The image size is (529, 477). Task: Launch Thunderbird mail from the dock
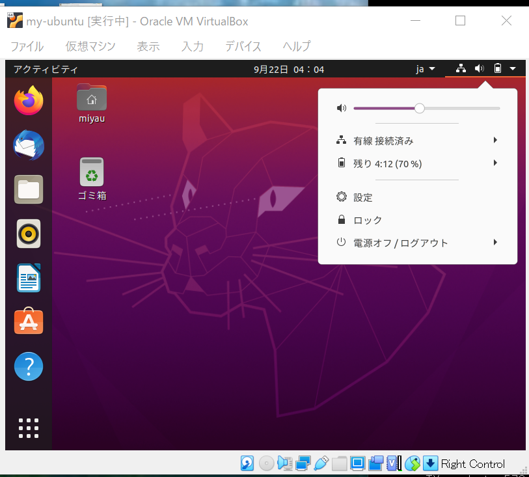29,145
